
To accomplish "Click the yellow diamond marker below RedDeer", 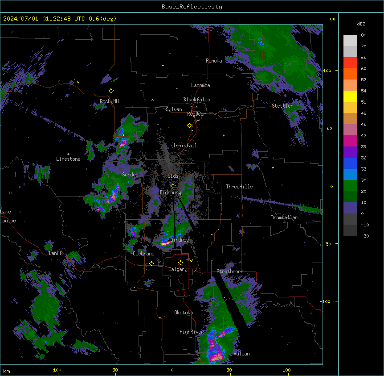I will [190, 125].
